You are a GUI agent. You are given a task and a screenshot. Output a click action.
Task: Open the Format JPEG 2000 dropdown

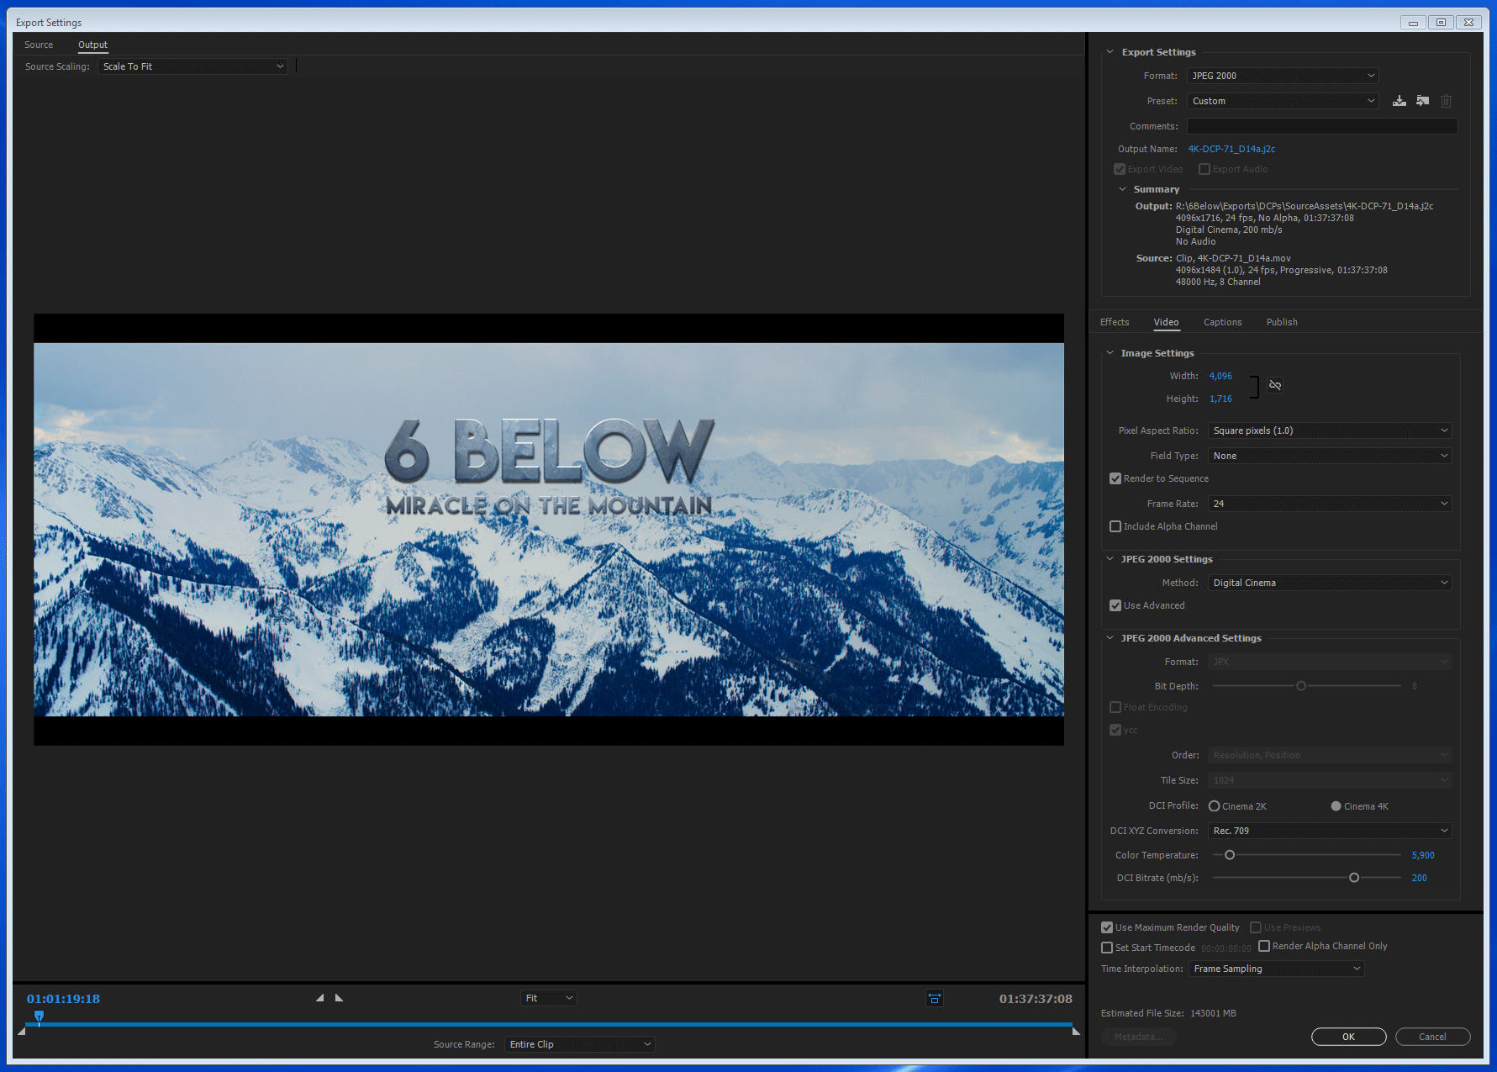[1283, 76]
